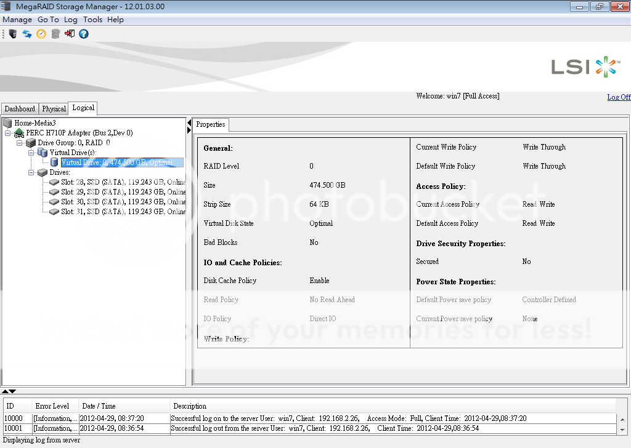
Task: Switch to the Physical tab
Action: tap(54, 109)
